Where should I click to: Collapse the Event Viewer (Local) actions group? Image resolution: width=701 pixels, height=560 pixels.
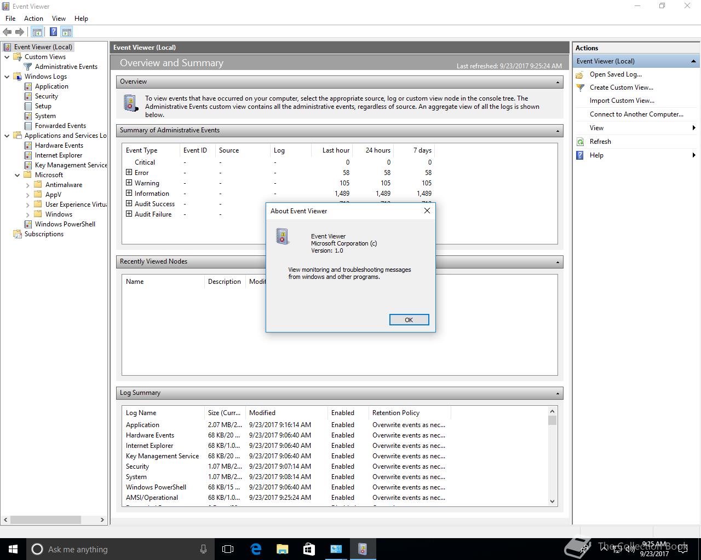point(693,61)
